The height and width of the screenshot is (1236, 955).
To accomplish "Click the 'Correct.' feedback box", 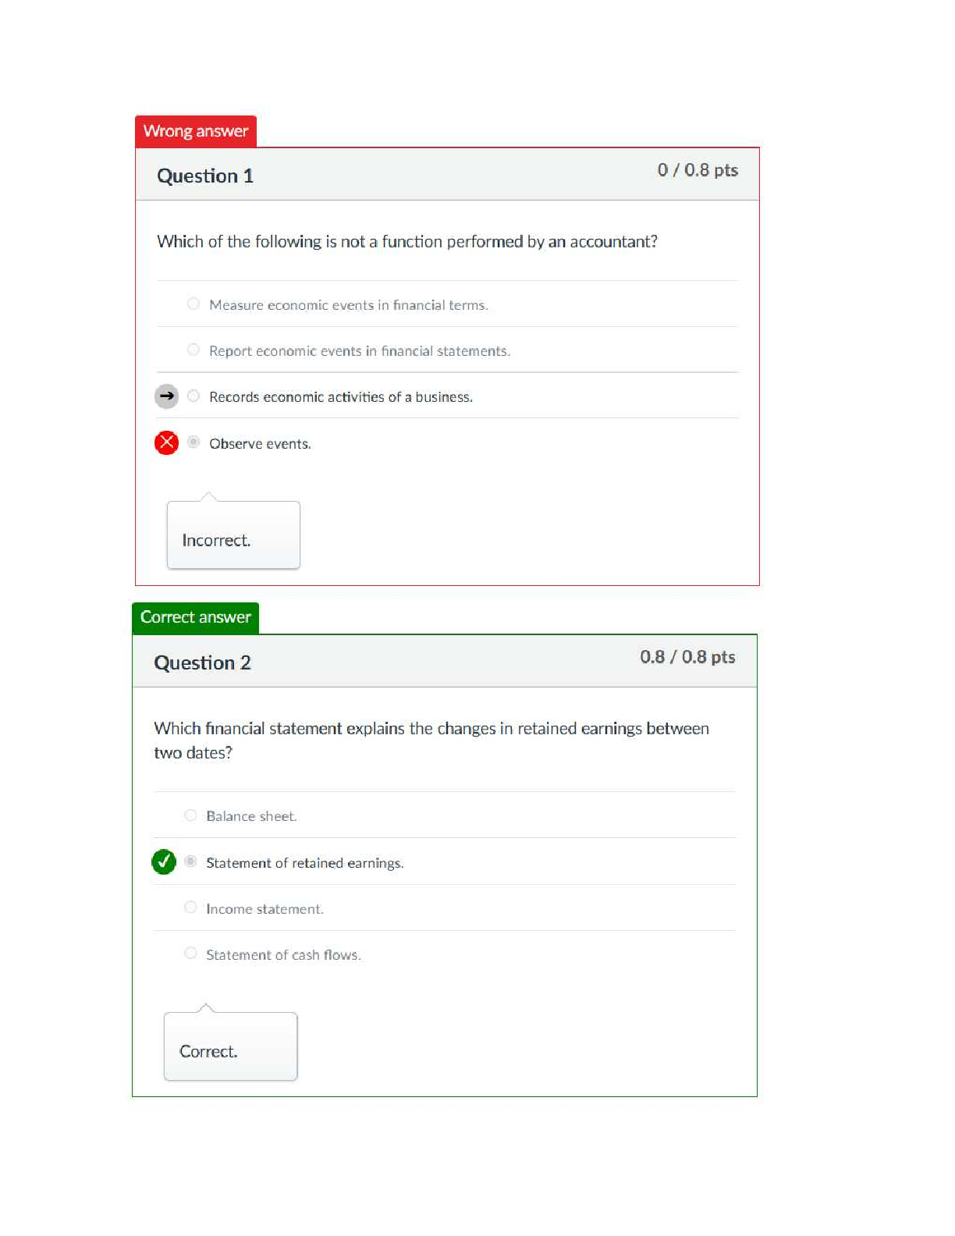I will click(230, 1046).
